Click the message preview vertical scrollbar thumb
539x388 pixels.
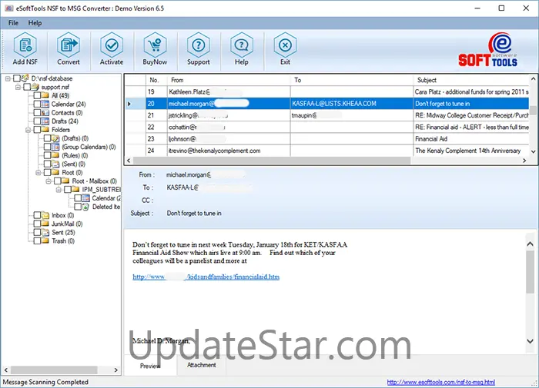pyautogui.click(x=530, y=272)
